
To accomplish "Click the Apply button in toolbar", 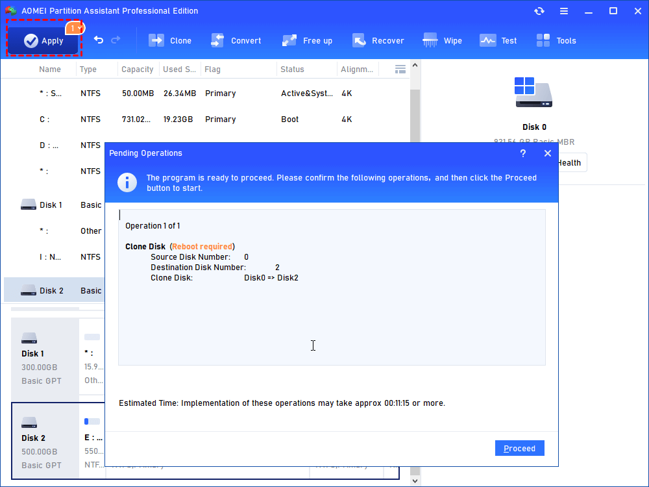I will (x=43, y=40).
